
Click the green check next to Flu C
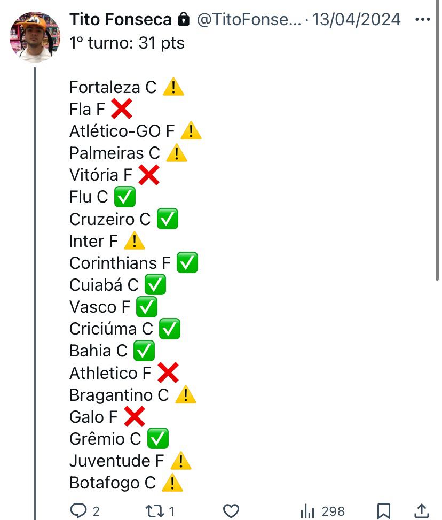[125, 197]
